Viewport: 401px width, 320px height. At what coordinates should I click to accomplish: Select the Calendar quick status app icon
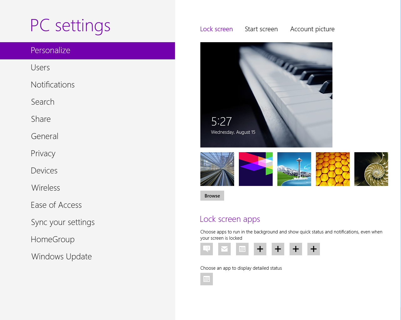point(242,249)
